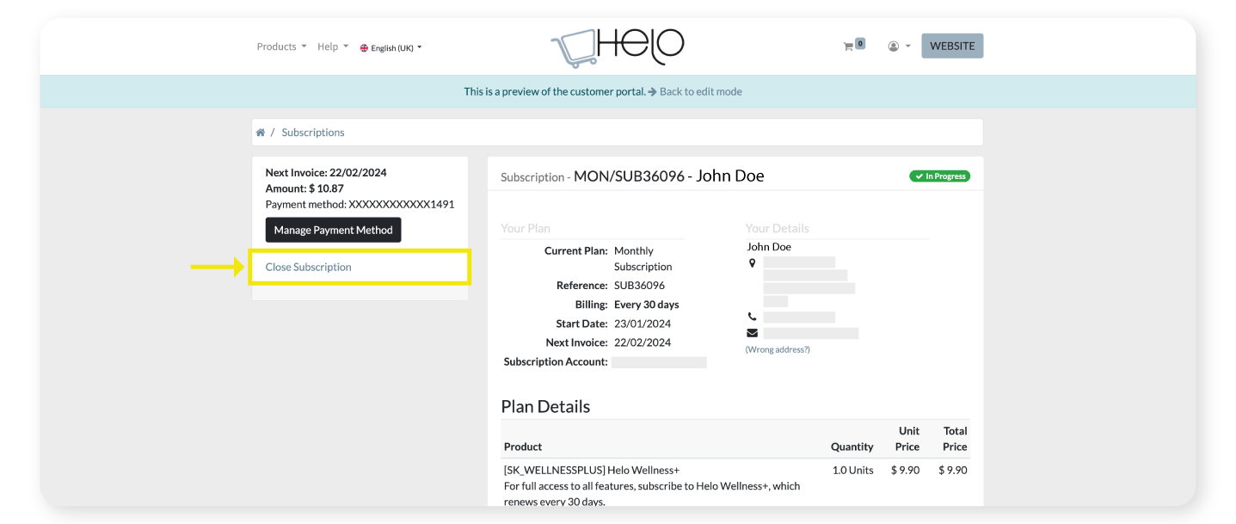
Task: Click the In Progress status badge
Action: (939, 176)
